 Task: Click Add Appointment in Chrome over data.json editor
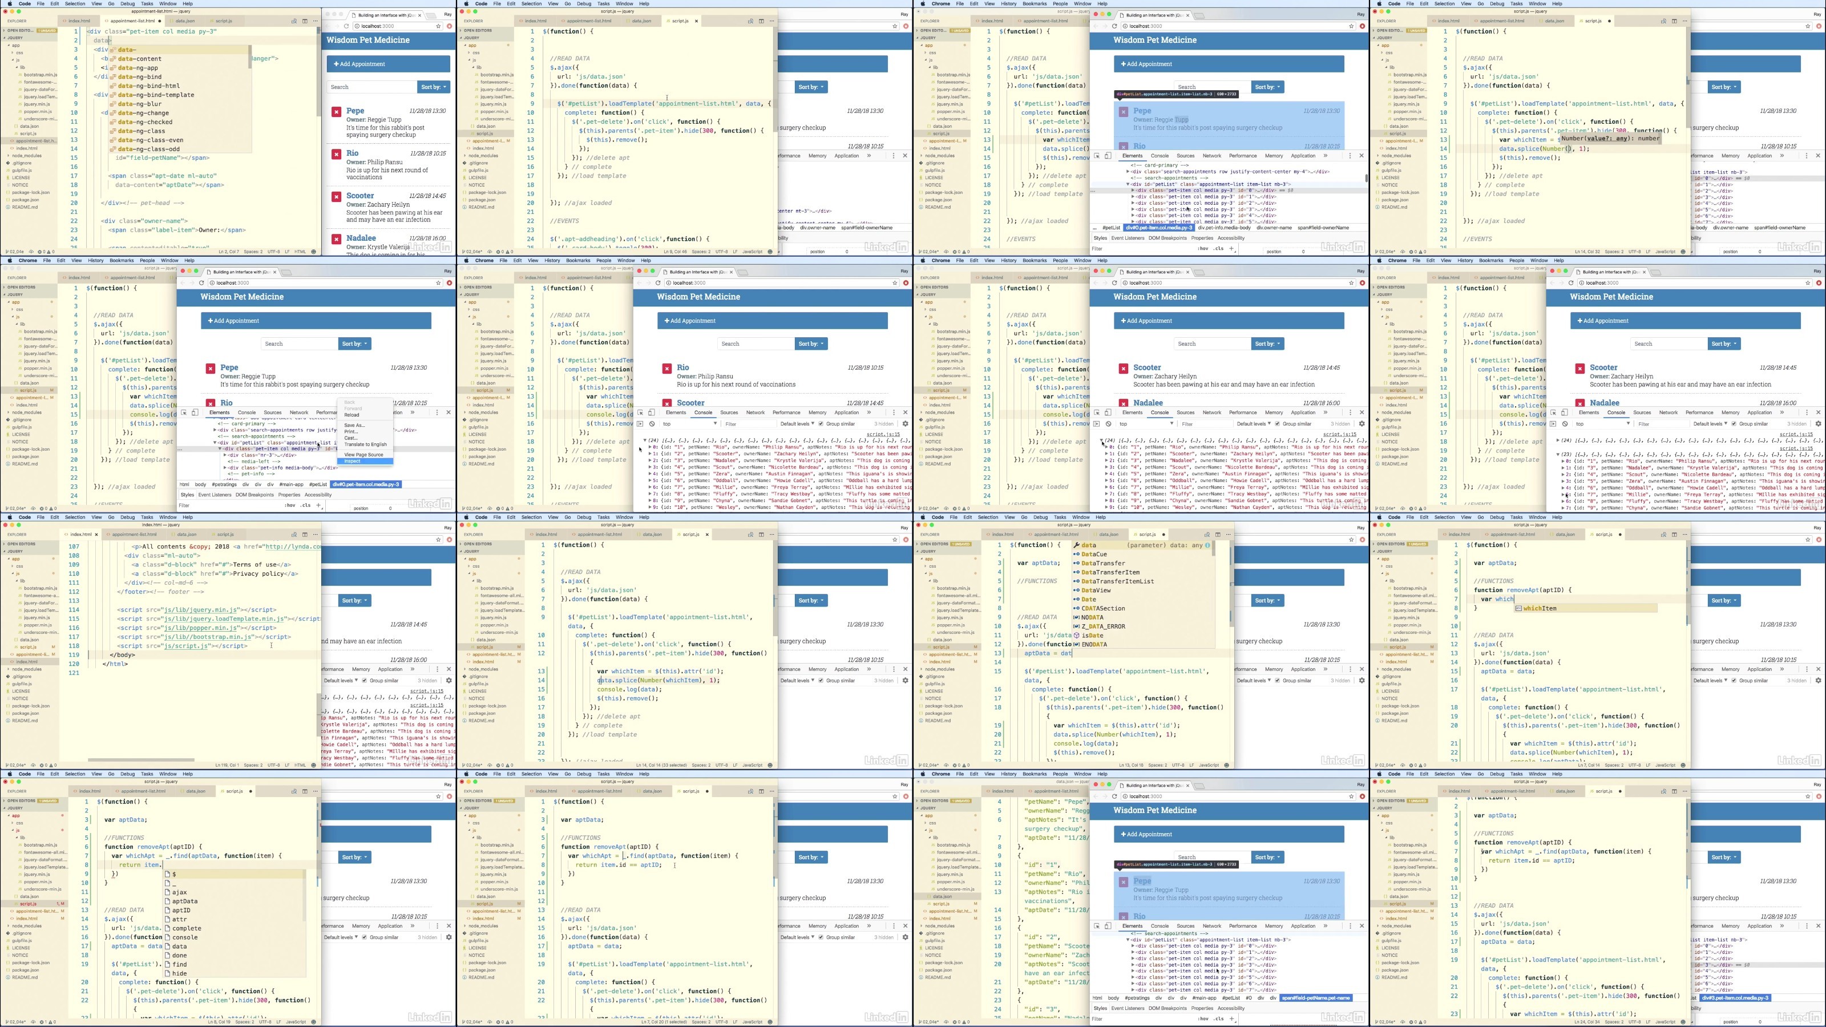coord(1229,834)
